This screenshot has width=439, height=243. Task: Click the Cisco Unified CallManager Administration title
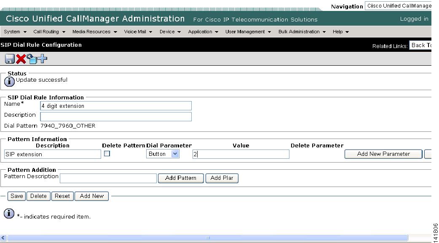(95, 19)
